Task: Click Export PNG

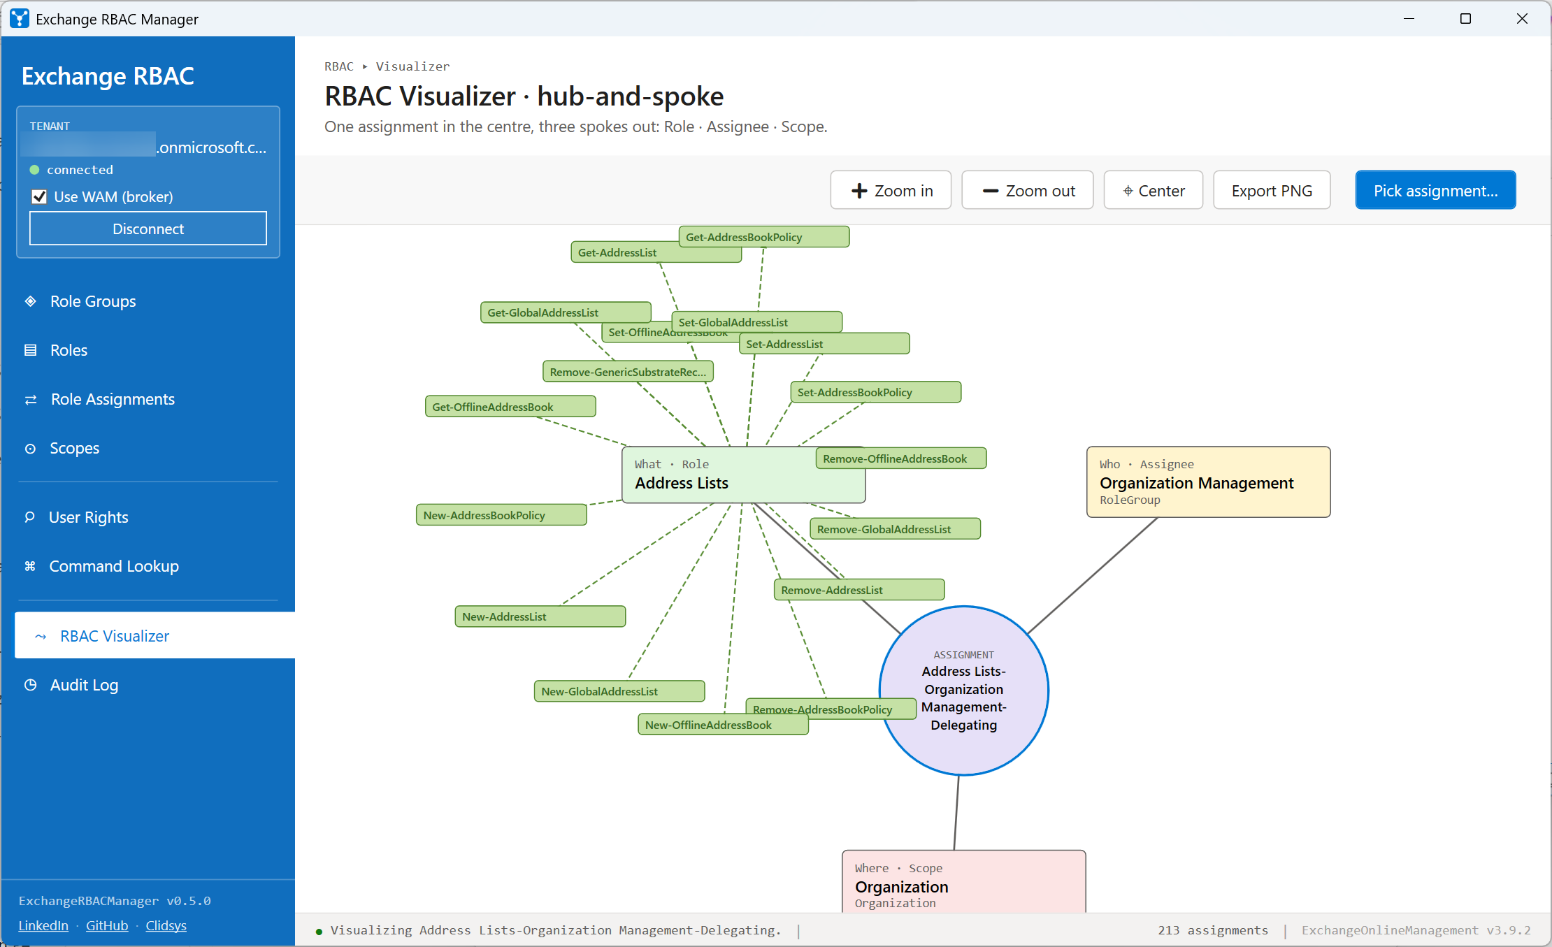Action: (x=1272, y=190)
